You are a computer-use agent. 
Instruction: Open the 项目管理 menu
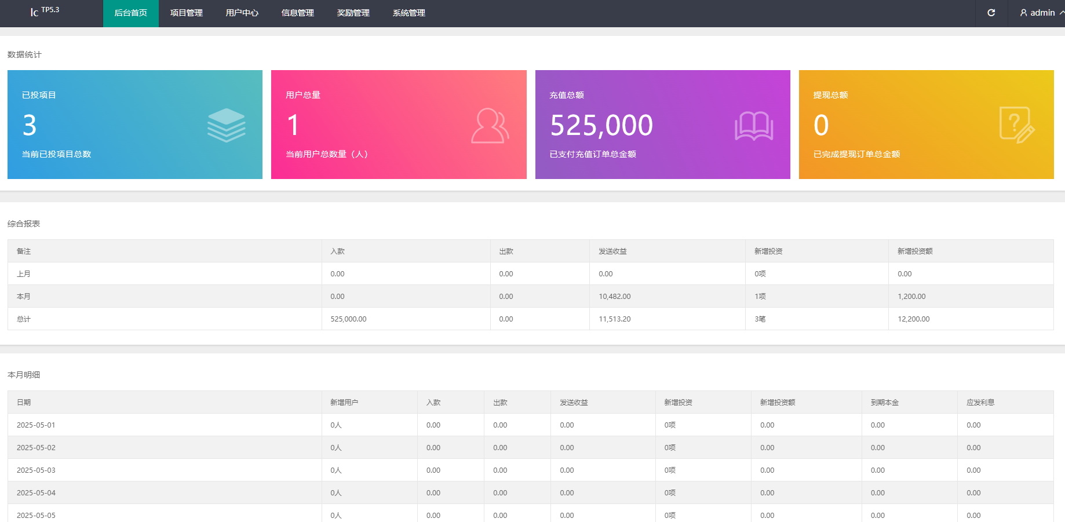click(x=186, y=13)
